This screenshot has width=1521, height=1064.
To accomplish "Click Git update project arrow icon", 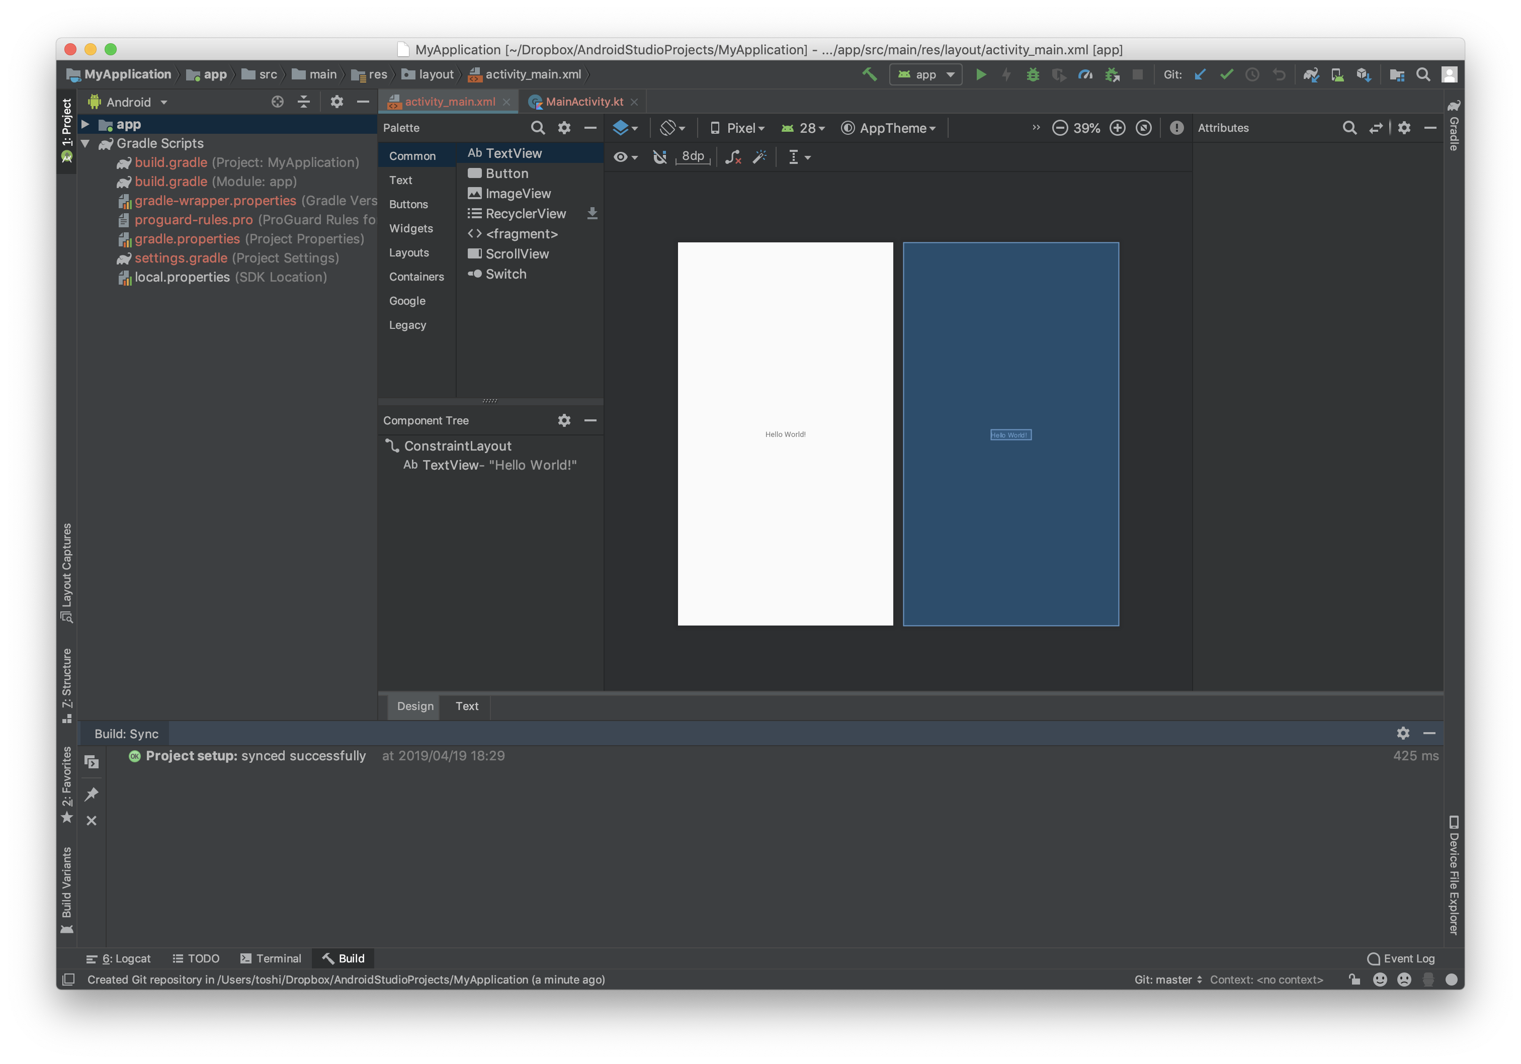I will point(1200,74).
